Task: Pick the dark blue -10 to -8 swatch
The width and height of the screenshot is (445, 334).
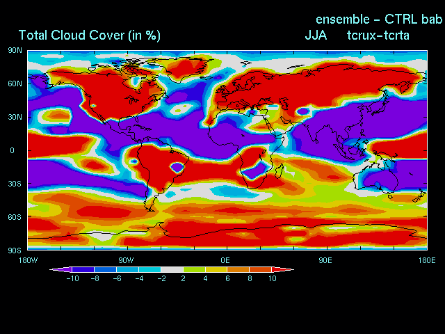Action: pos(83,269)
